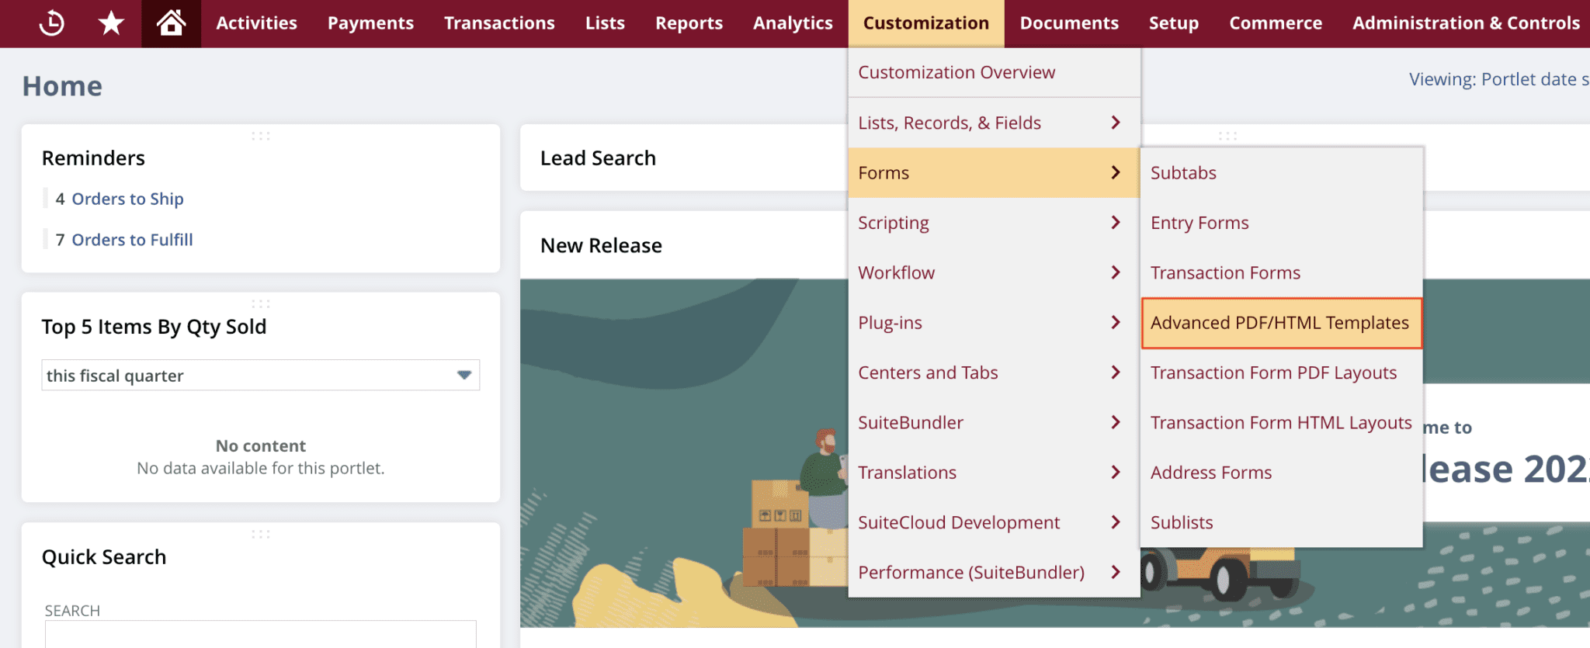Click the Recent Records clock icon
The width and height of the screenshot is (1590, 648).
[x=51, y=23]
